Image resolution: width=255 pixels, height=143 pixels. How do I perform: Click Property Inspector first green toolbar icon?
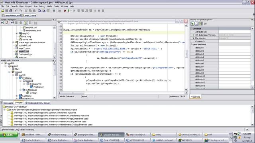click(192, 24)
